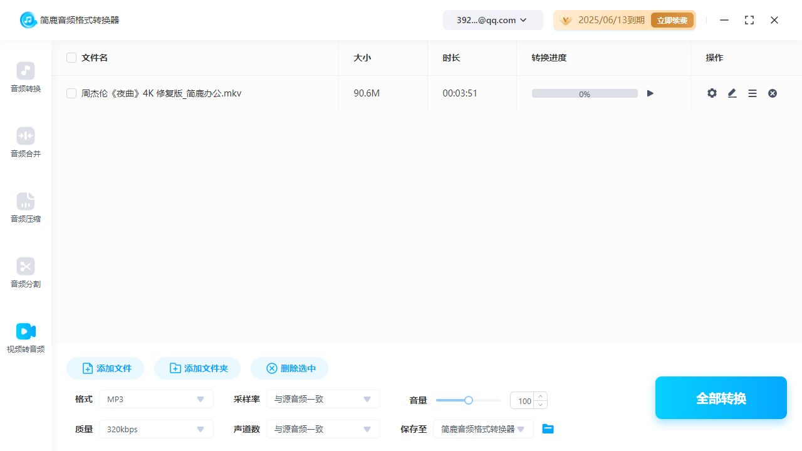Select the 夜曲 file checkbox
This screenshot has width=802, height=451.
pyautogui.click(x=71, y=93)
